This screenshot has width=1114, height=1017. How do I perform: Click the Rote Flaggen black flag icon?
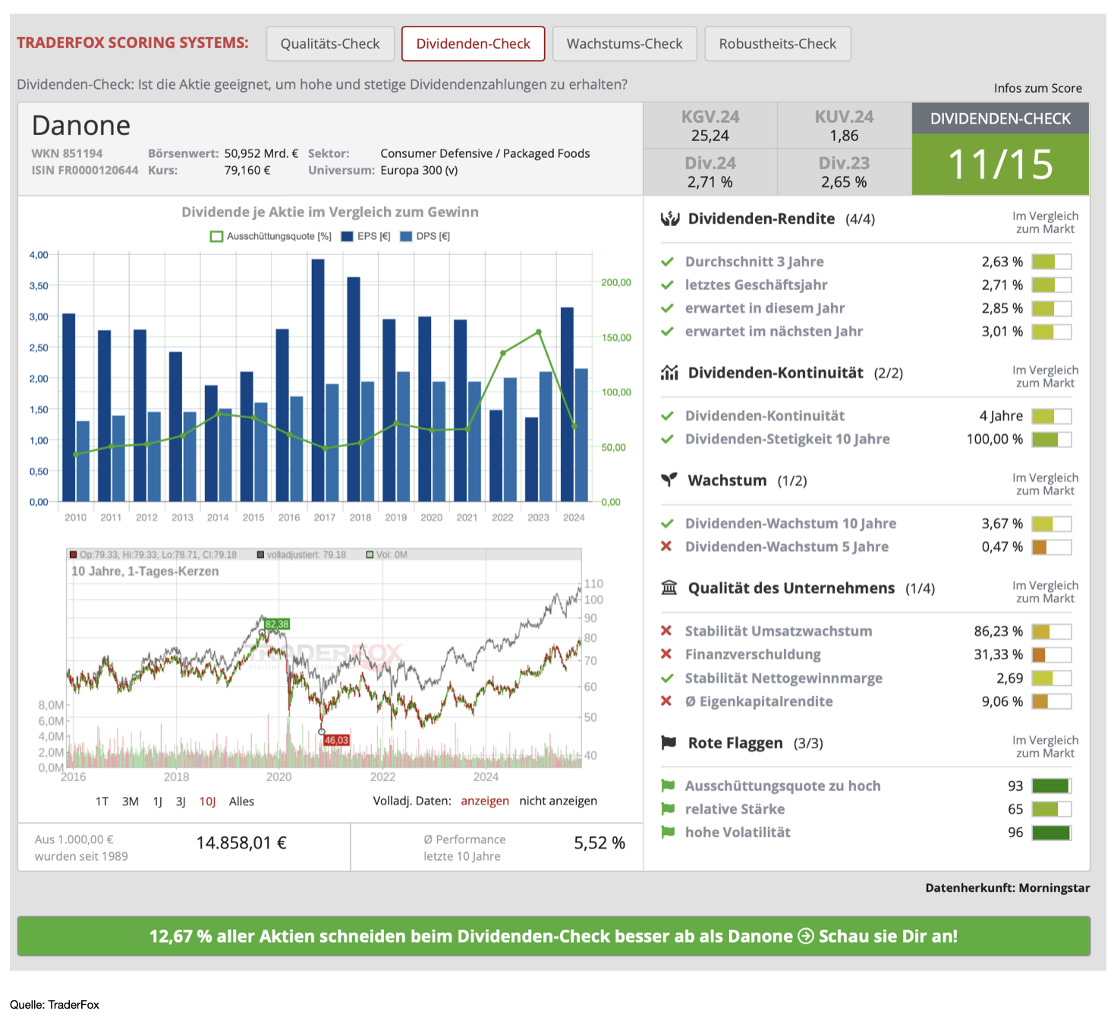tap(669, 743)
